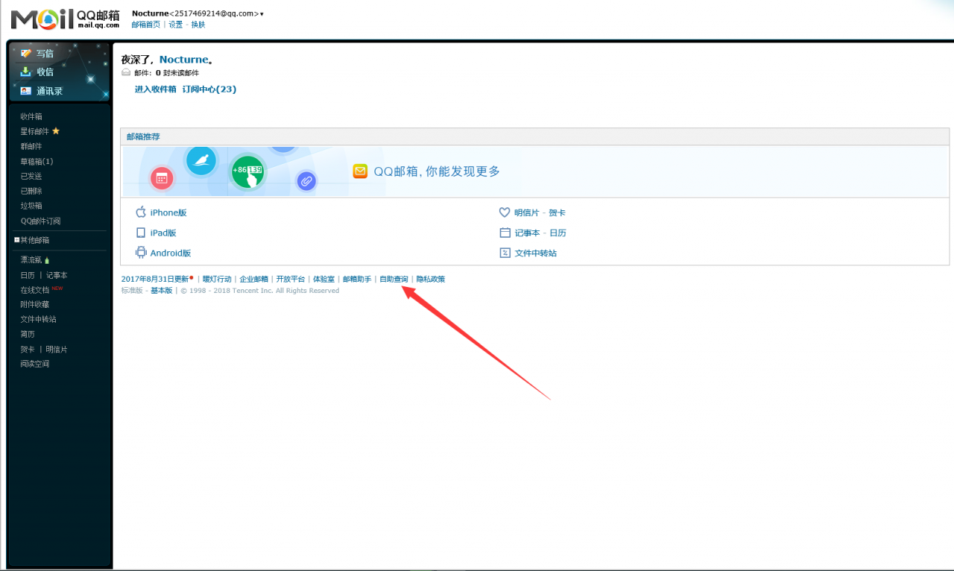
Task: Click the purple paperclip circle in banner
Action: [x=306, y=180]
